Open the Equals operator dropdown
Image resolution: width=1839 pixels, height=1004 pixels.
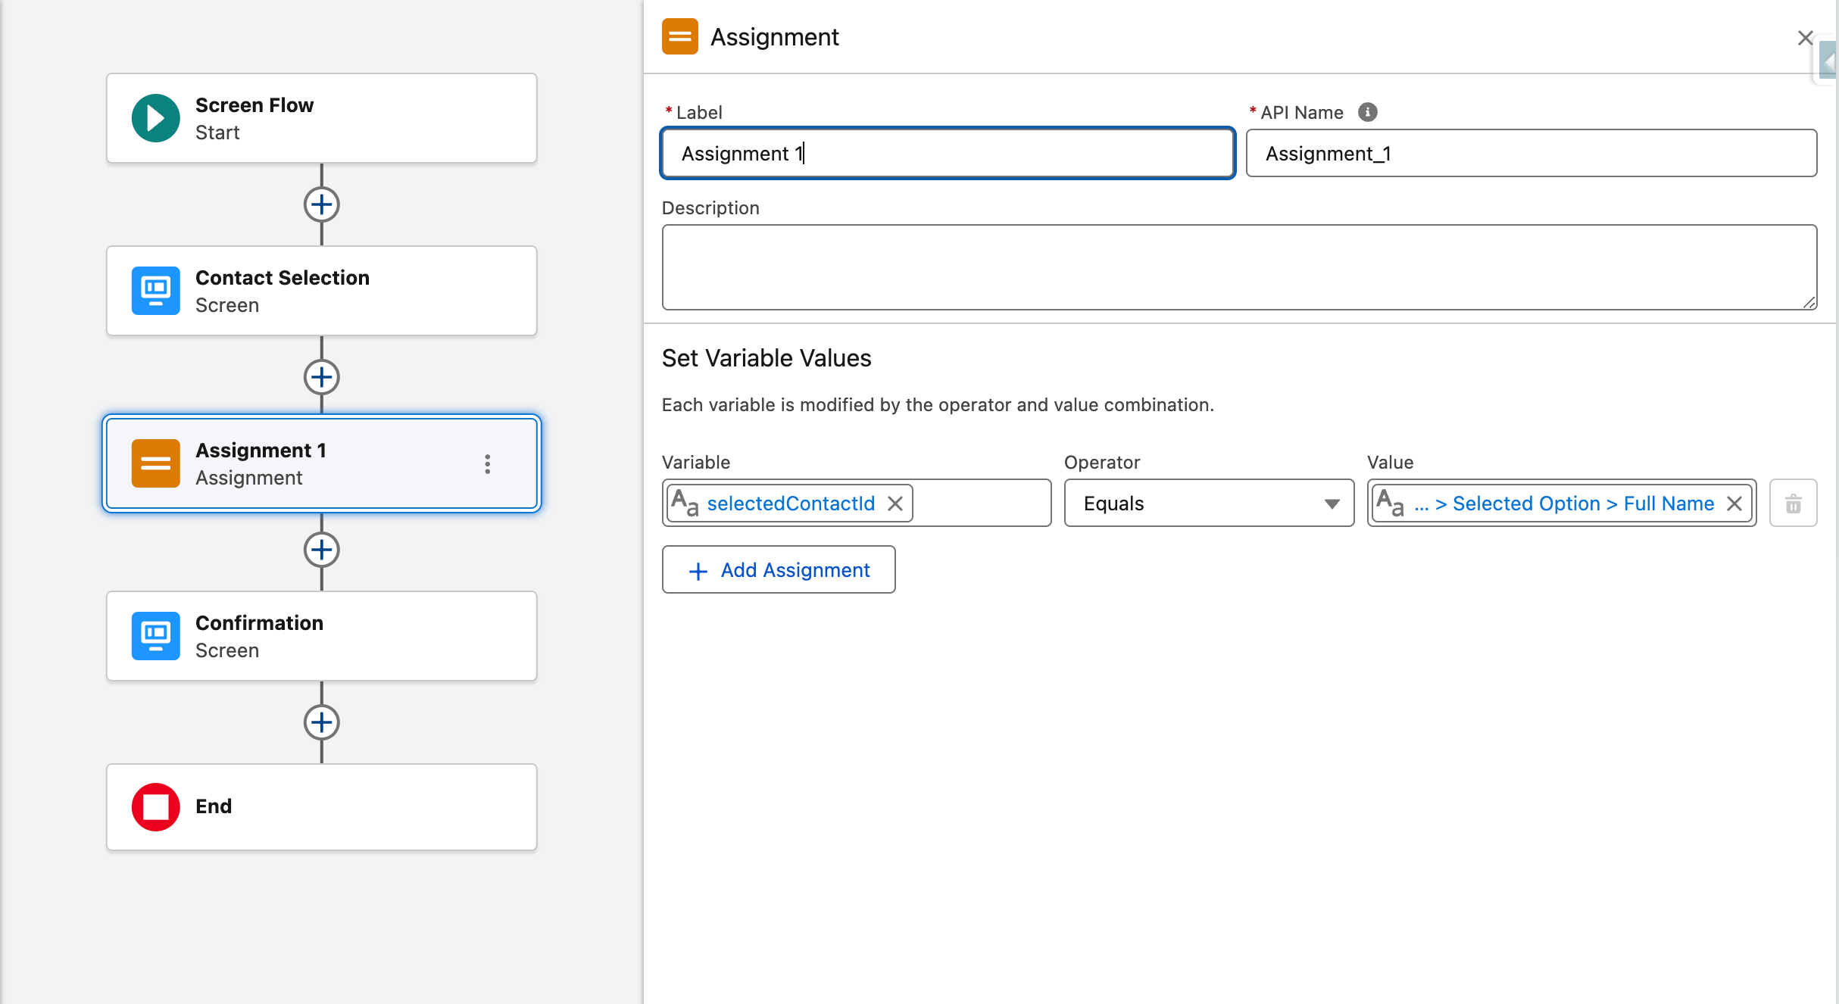tap(1209, 504)
